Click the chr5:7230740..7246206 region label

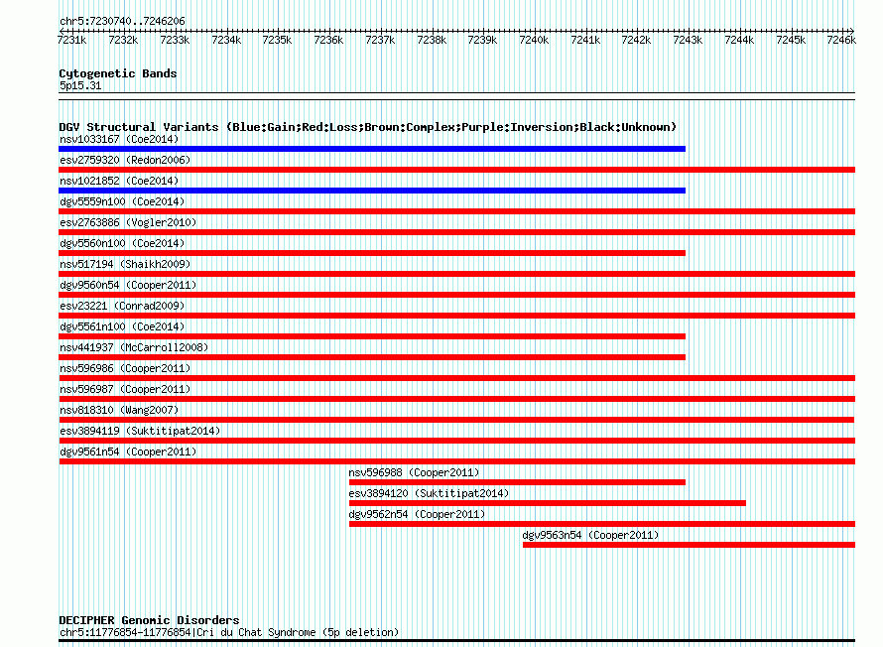click(122, 22)
